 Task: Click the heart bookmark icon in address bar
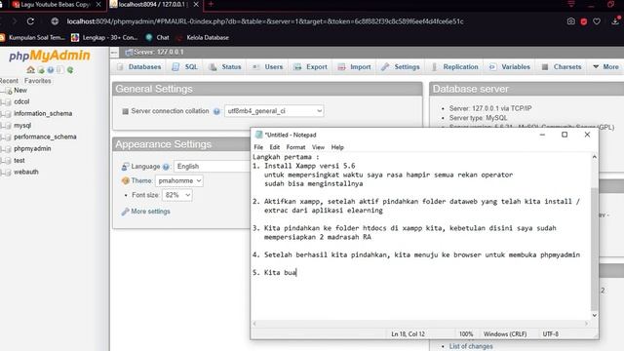597,21
